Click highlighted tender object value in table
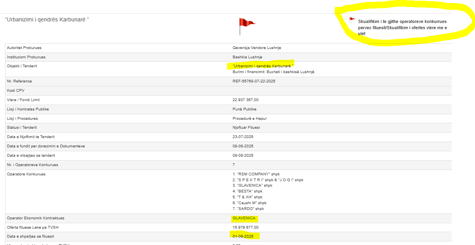The height and width of the screenshot is (245, 475). pyautogui.click(x=263, y=66)
